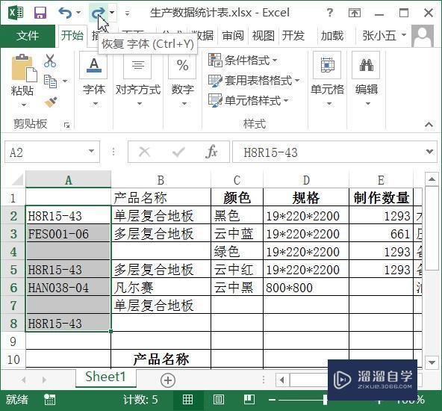Screen dimensions: 442x411
Task: Switch to the 开始 ribbon tab
Action: click(72, 36)
